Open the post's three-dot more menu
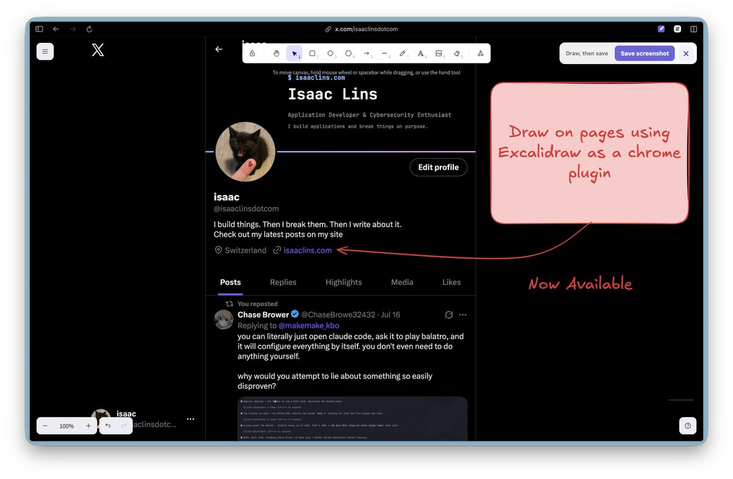Image resolution: width=733 pixels, height=479 pixels. 463,315
